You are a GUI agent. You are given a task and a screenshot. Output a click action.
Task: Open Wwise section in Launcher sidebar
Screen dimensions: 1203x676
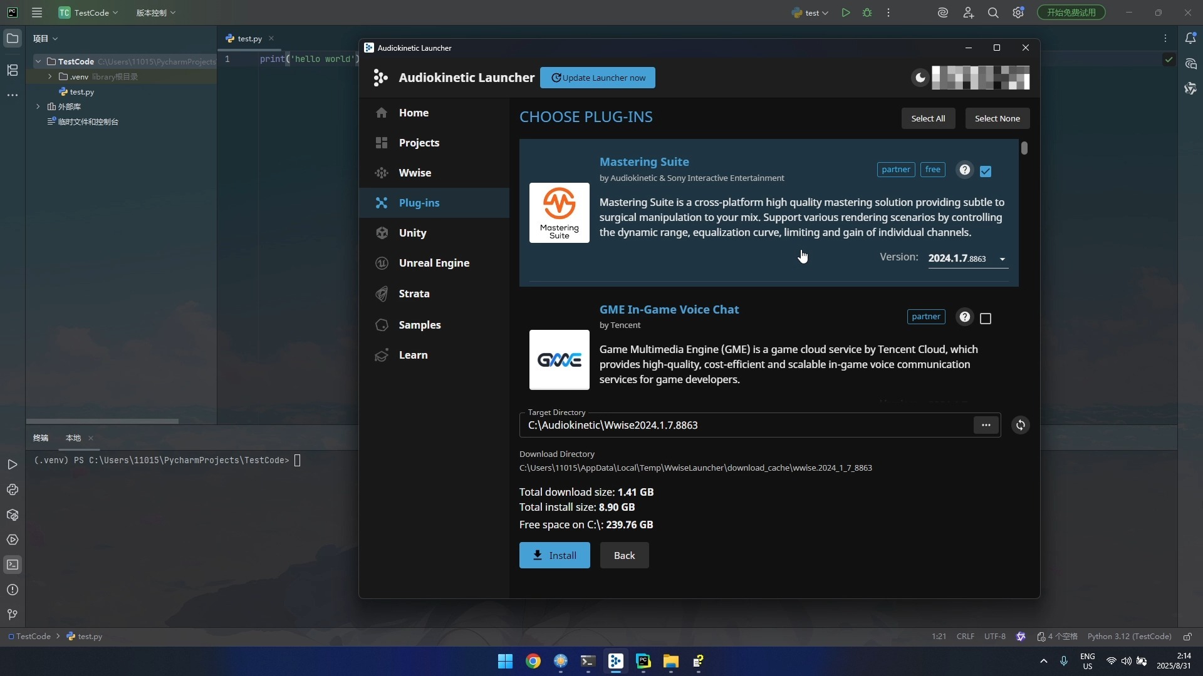[x=434, y=173]
